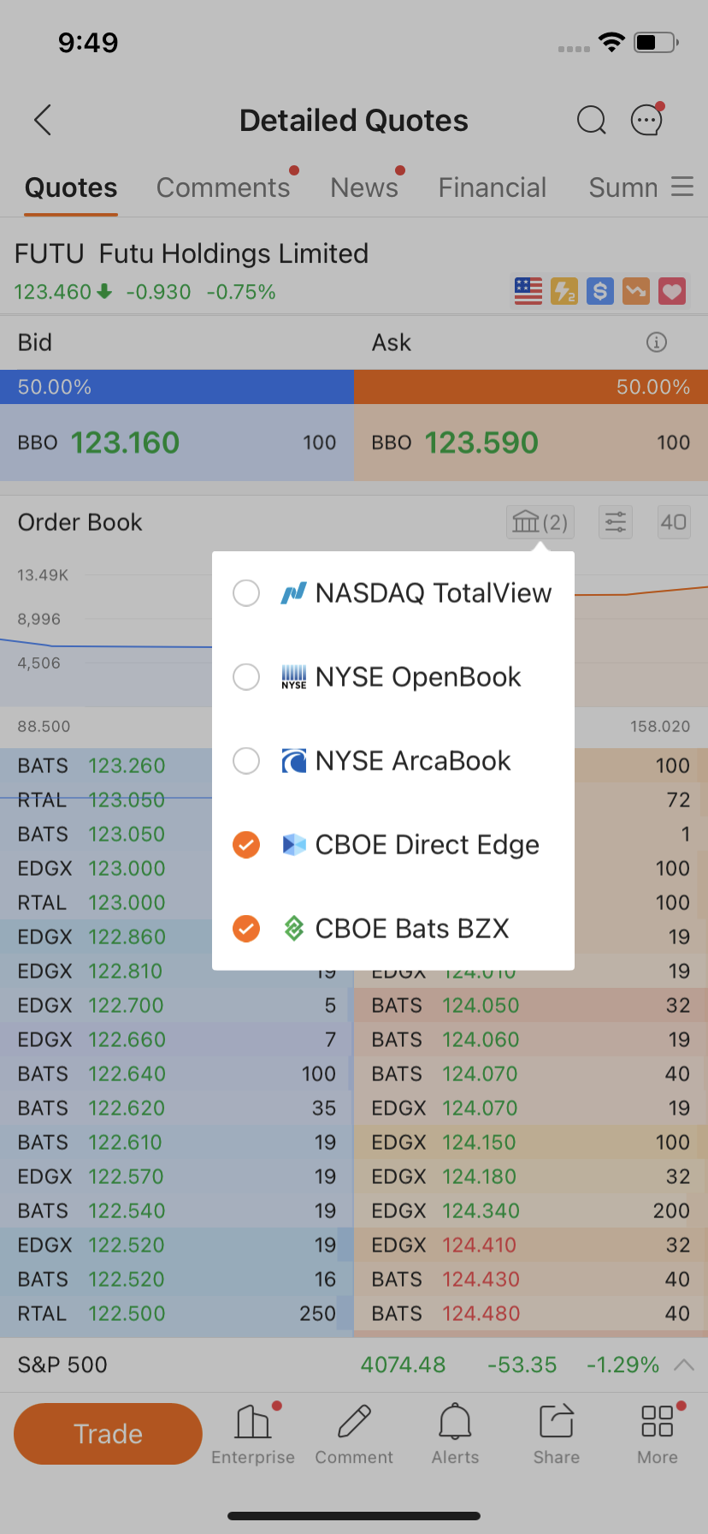Select bid row BATS 122.640
Screen dimensions: 708x1534
tap(177, 1073)
